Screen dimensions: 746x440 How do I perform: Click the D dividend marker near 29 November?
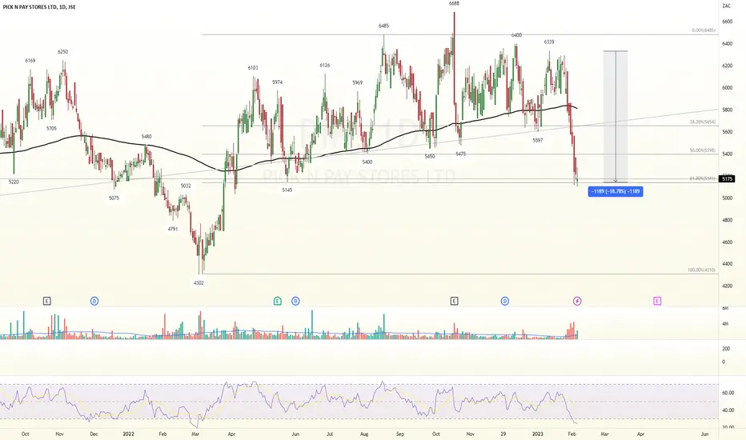pyautogui.click(x=505, y=301)
